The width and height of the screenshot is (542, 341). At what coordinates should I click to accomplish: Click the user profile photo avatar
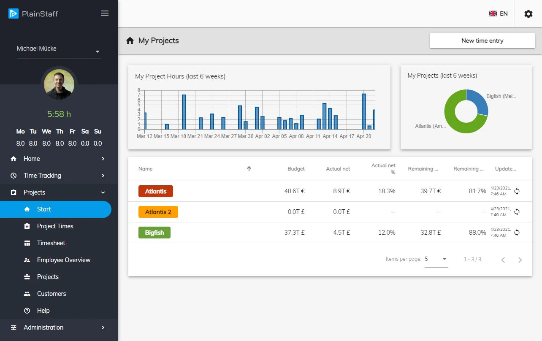[59, 84]
